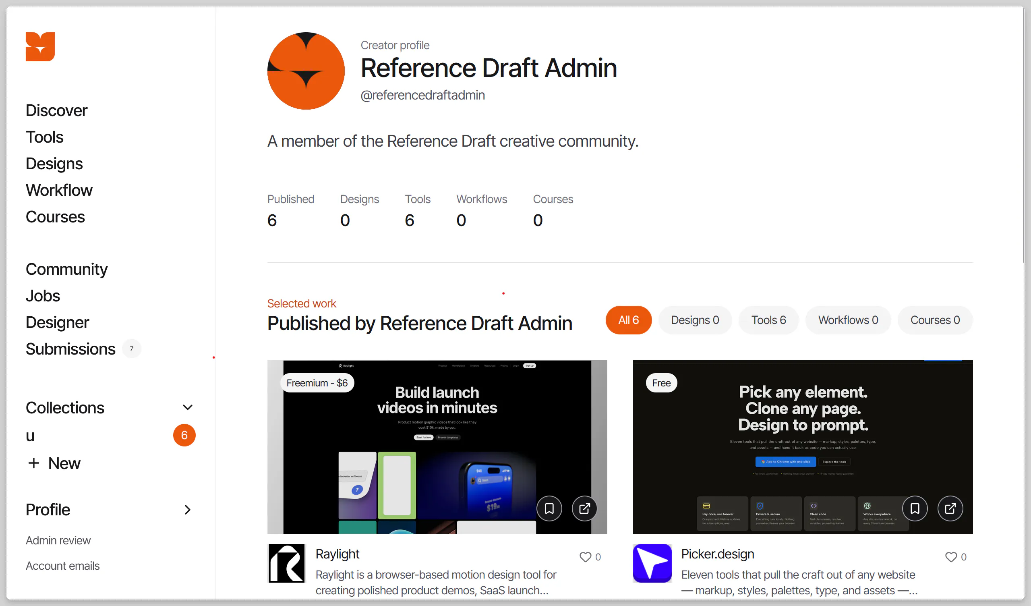Open Account emails link
The image size is (1031, 606).
pos(62,566)
